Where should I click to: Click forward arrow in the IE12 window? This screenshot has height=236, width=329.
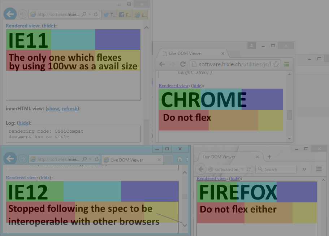pyautogui.click(x=22, y=159)
